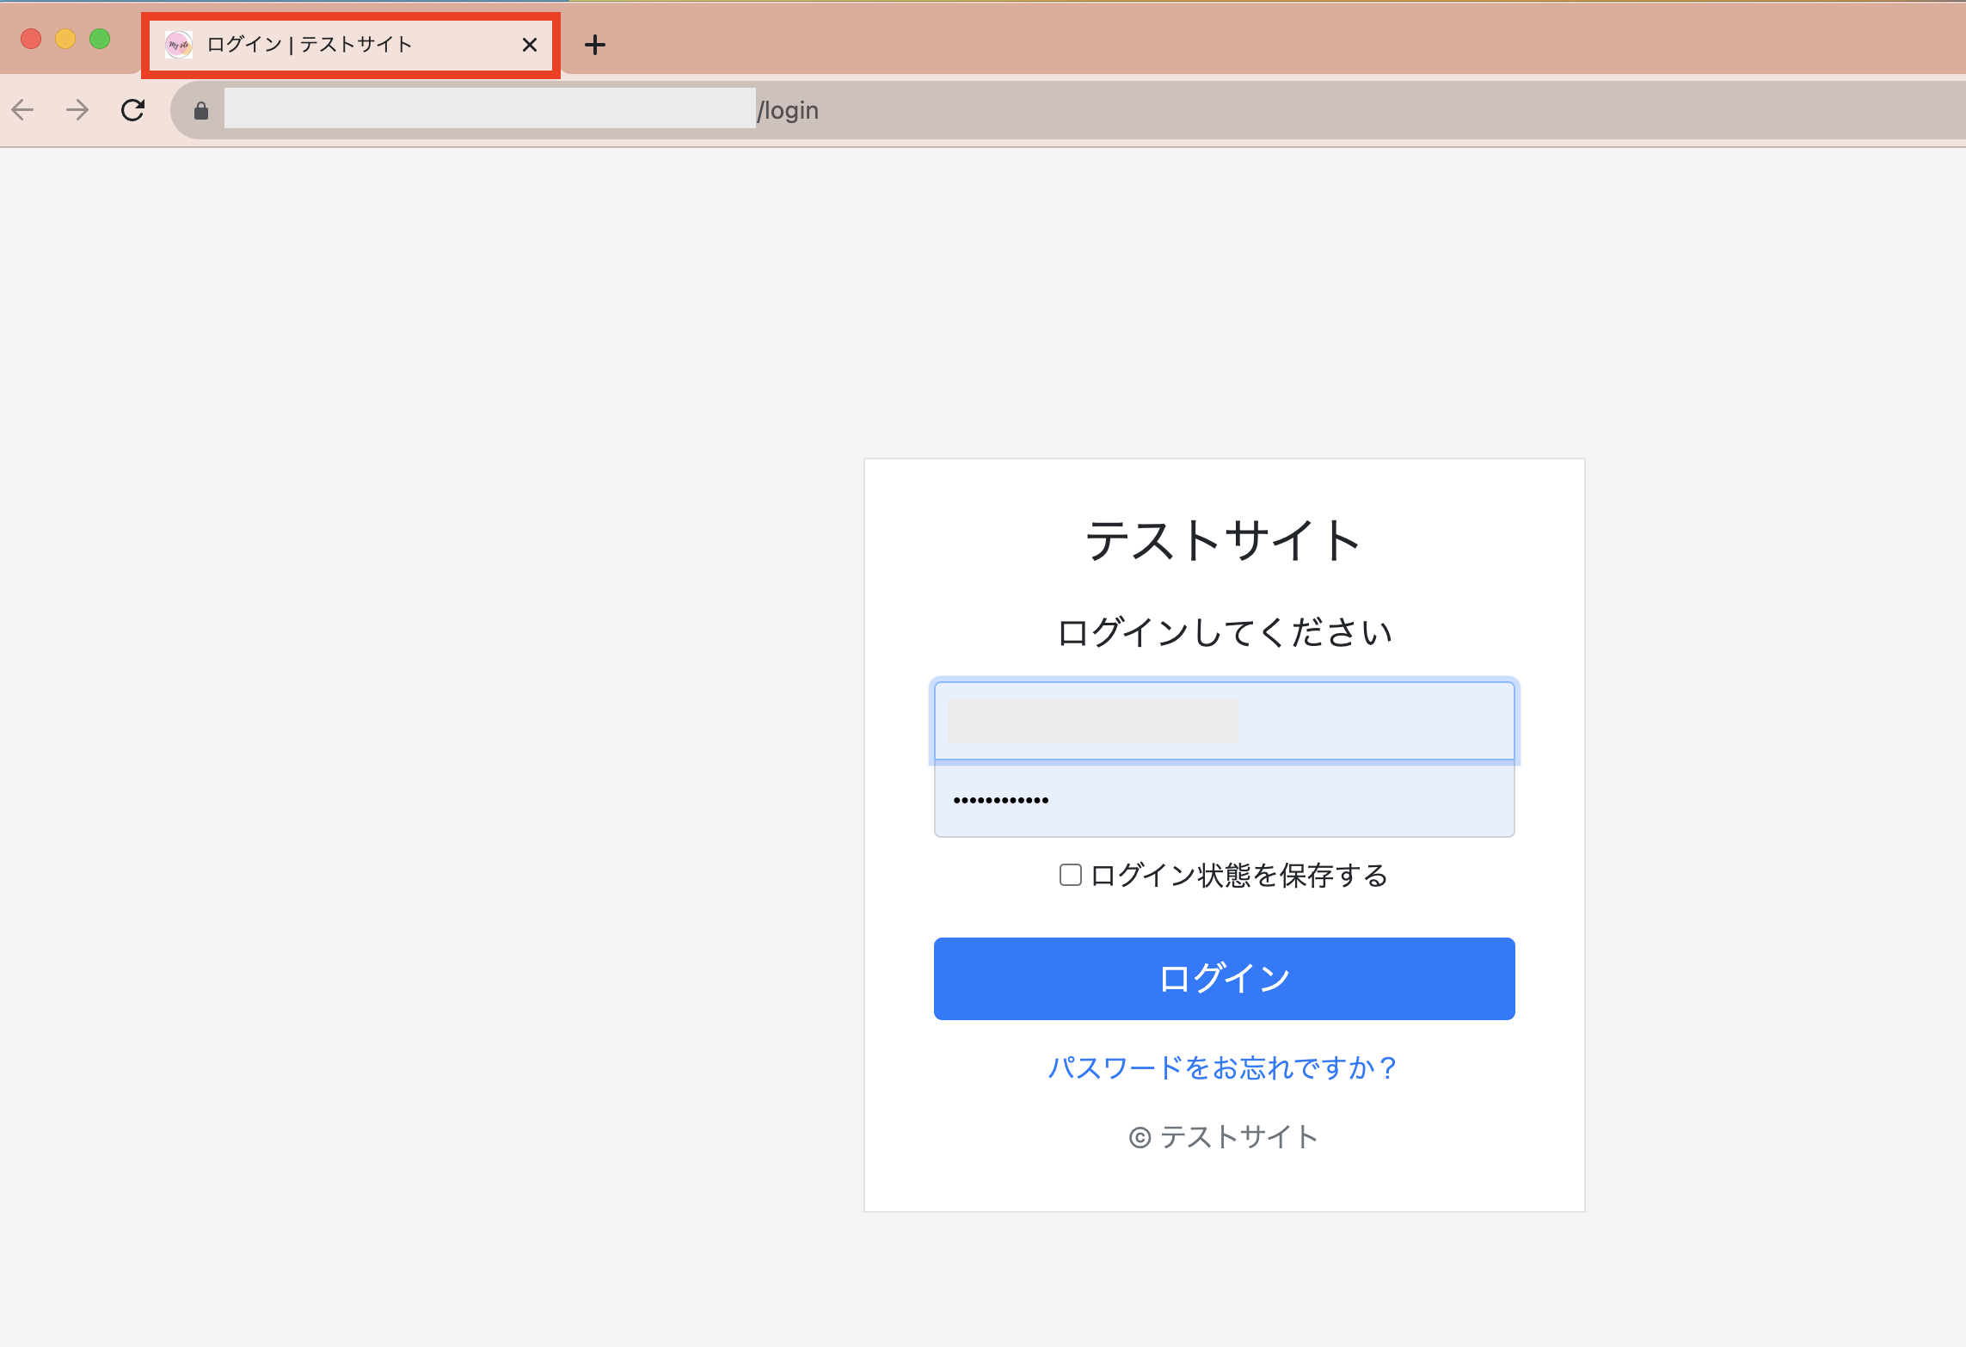Image resolution: width=1966 pixels, height=1347 pixels.
Task: Click the blue ログイン button
Action: (1223, 978)
